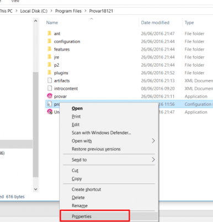Image resolution: width=213 pixels, height=222 pixels.
Task: Expand the Send to submenu arrow
Action: 153,160
